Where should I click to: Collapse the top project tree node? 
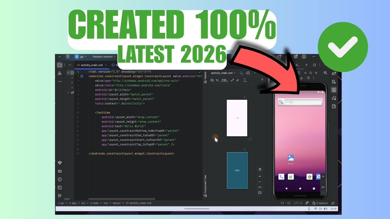(69, 73)
